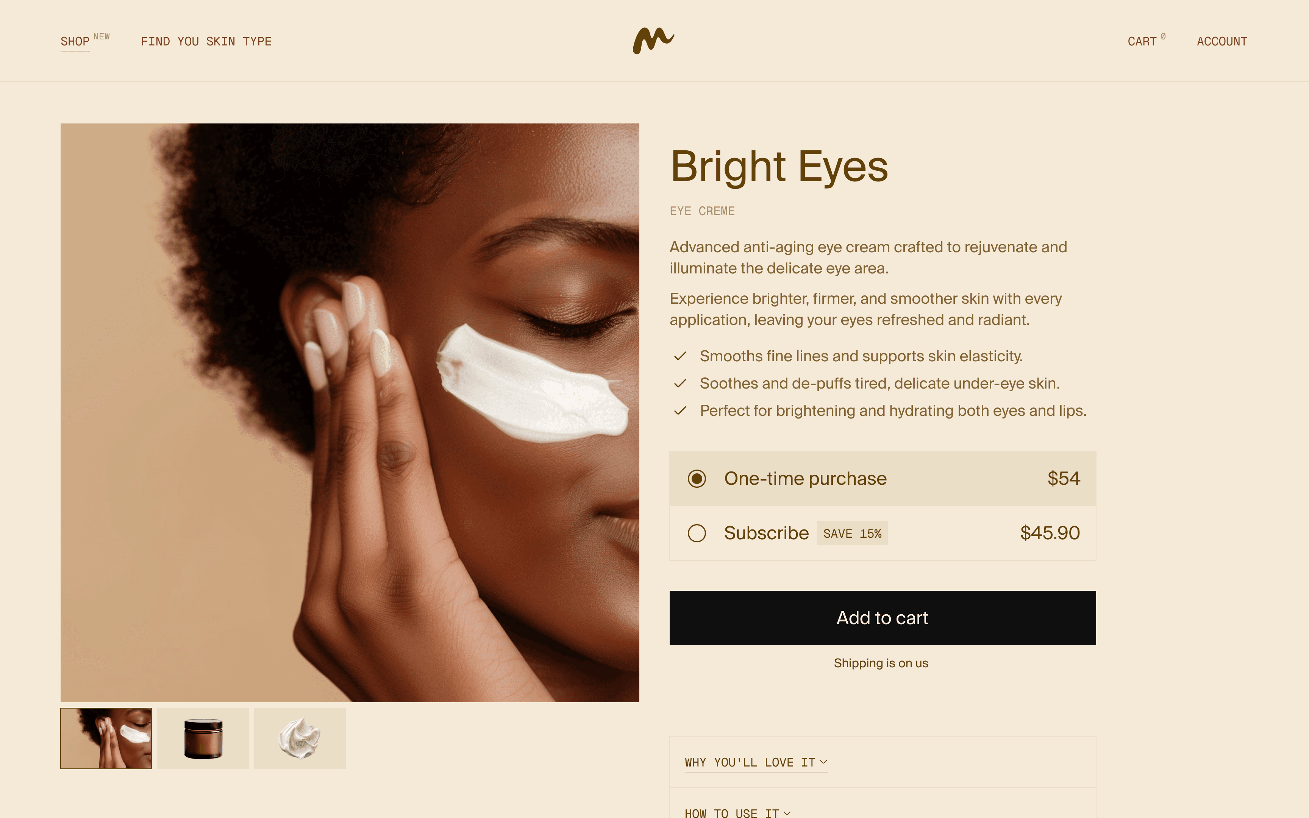Open the Cart link

click(1142, 42)
